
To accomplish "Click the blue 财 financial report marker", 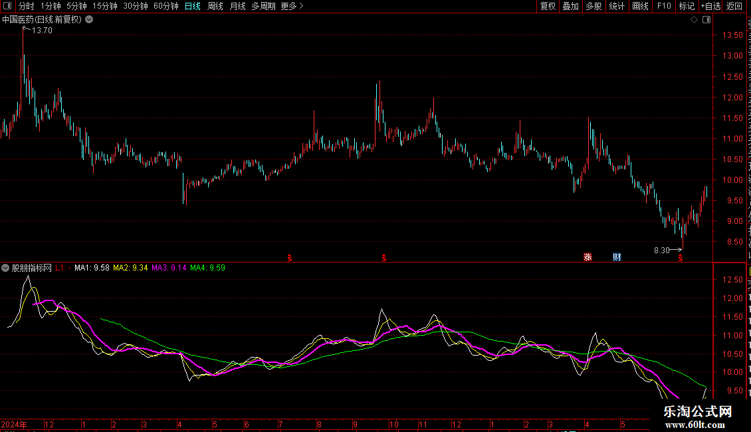I will tap(617, 257).
